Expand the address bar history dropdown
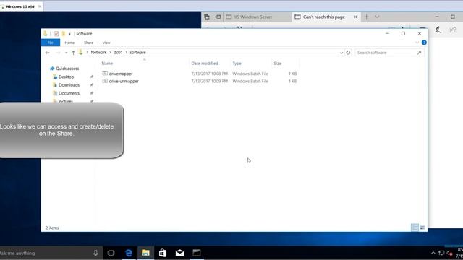This screenshot has width=463, height=260. pyautogui.click(x=341, y=53)
